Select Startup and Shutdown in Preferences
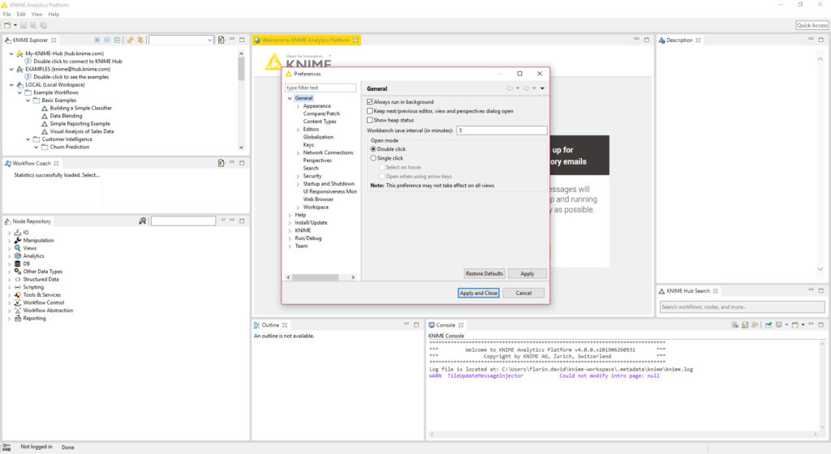 [329, 184]
